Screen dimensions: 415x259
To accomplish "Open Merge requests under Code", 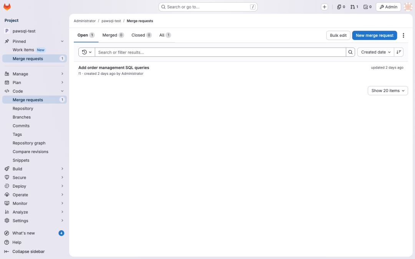I will click(x=35, y=100).
